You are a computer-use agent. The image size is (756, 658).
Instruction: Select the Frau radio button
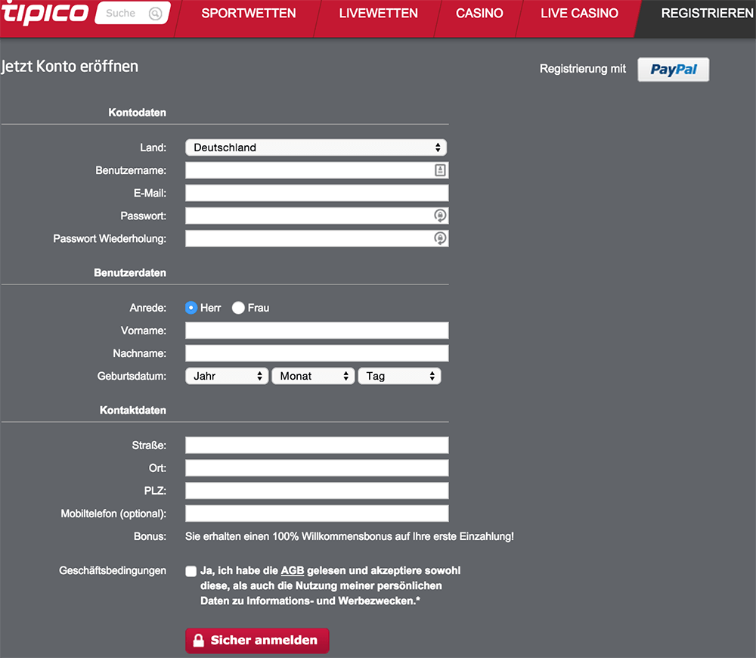238,308
